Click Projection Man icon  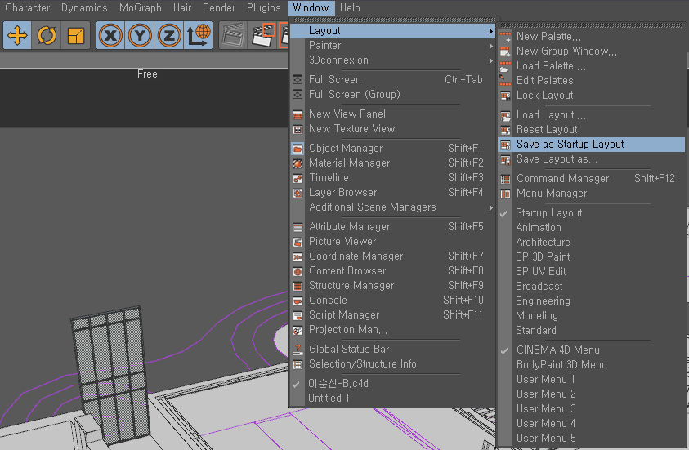click(298, 330)
